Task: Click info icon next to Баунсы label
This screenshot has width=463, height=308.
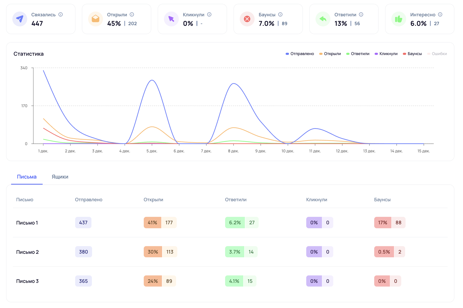Action: [280, 14]
